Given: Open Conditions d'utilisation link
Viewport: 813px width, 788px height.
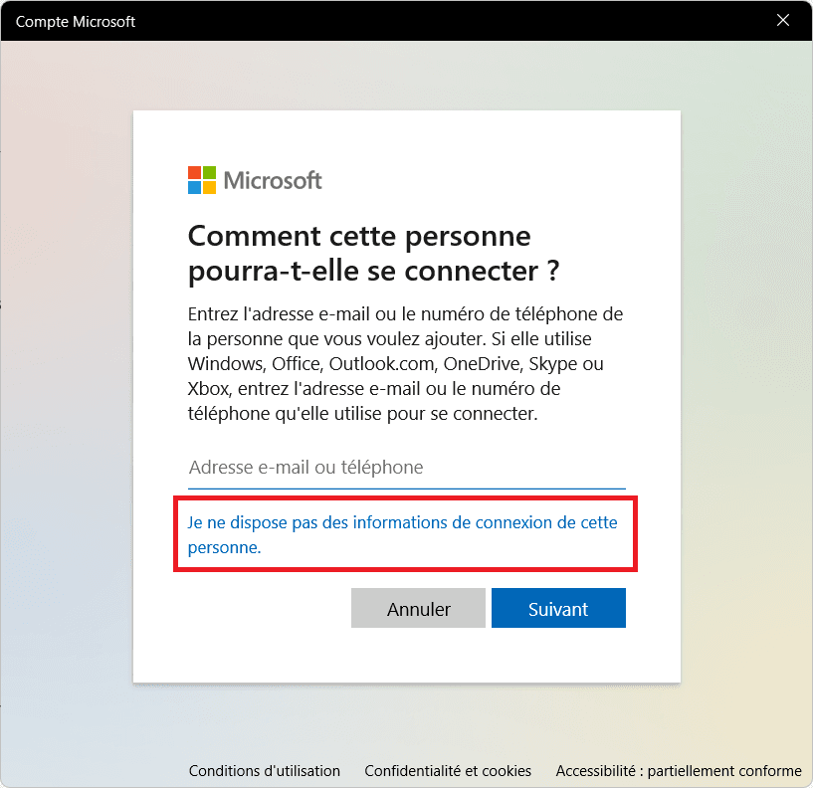Looking at the screenshot, I should point(265,771).
